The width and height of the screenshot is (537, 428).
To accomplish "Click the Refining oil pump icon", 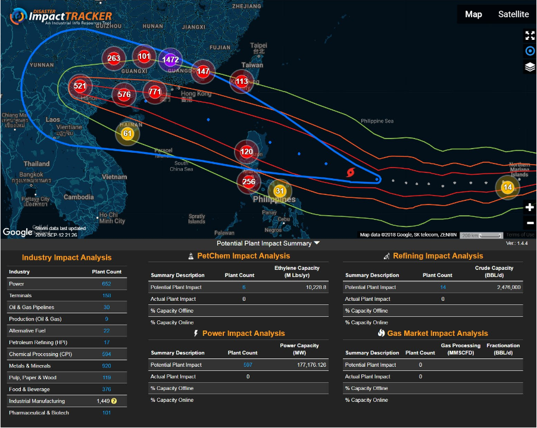I will [x=386, y=256].
